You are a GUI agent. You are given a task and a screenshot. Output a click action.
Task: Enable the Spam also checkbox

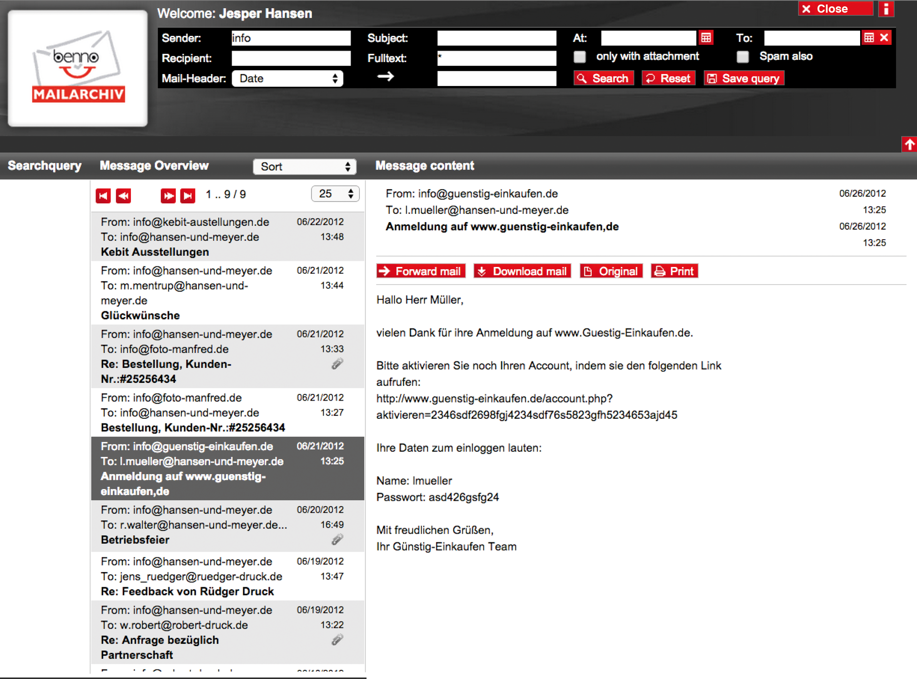tap(743, 56)
